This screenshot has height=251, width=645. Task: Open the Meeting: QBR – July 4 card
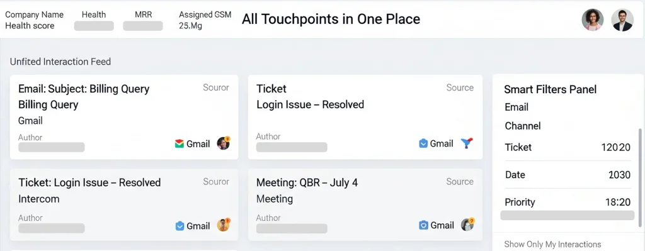[365, 204]
